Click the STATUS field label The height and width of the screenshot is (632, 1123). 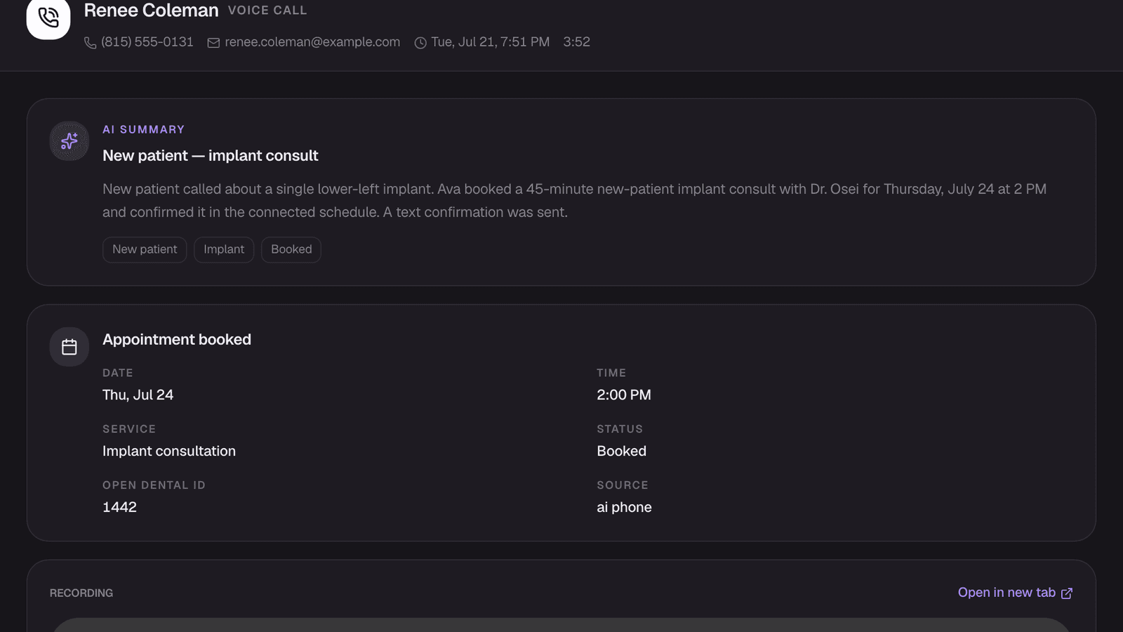tap(620, 429)
